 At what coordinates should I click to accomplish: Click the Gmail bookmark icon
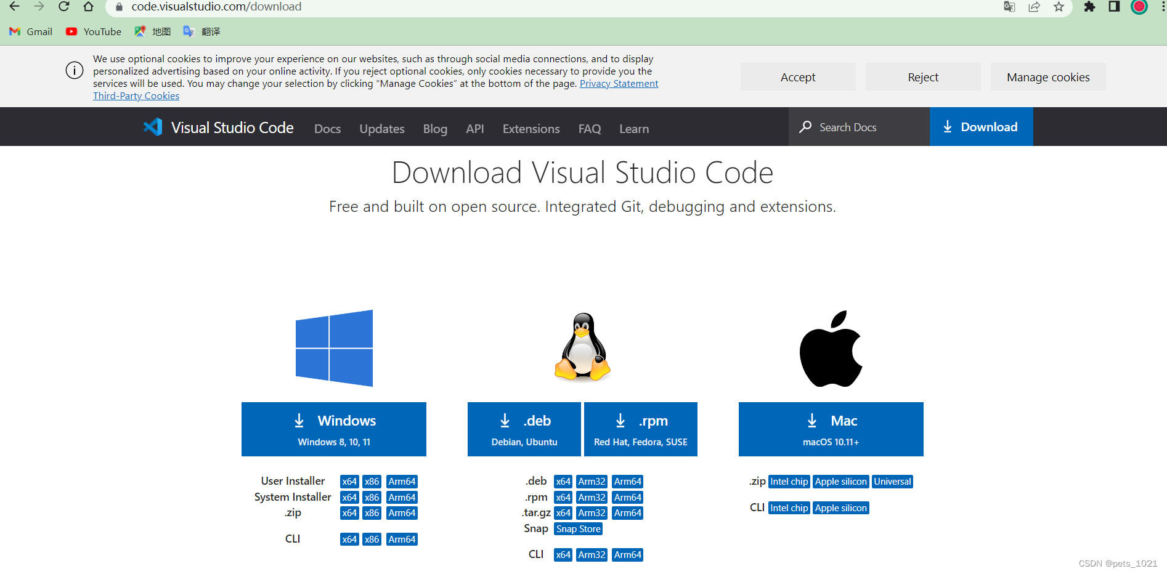pyautogui.click(x=14, y=31)
